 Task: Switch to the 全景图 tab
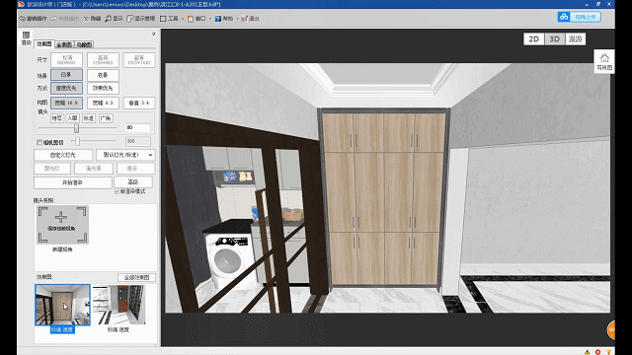[x=64, y=44]
